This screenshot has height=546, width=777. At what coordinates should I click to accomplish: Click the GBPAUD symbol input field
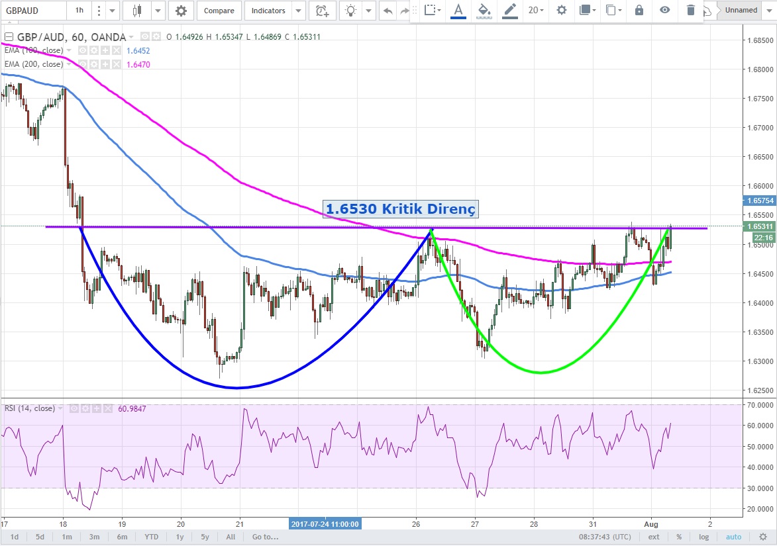click(x=33, y=11)
